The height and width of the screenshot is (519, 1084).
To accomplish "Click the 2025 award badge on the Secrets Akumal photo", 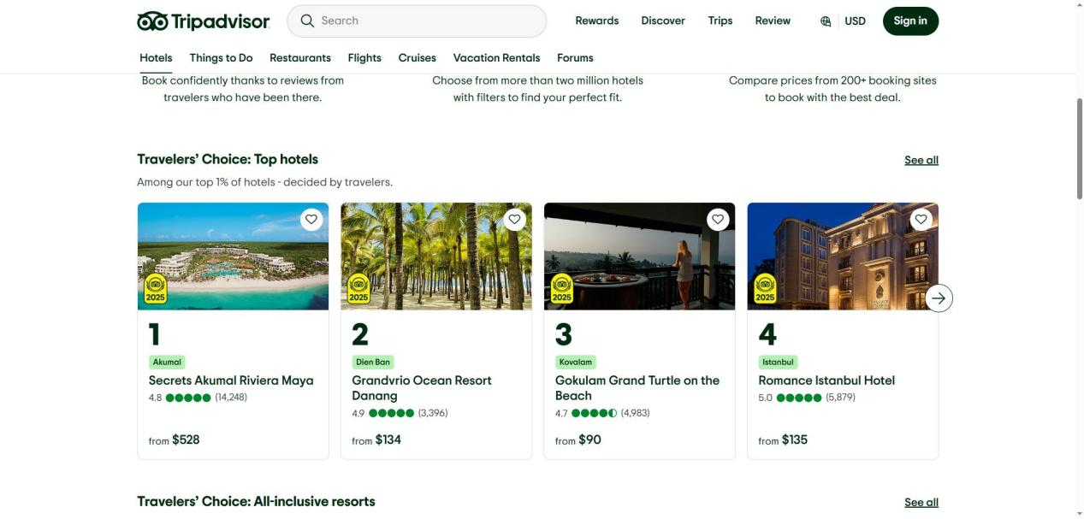I will (156, 289).
